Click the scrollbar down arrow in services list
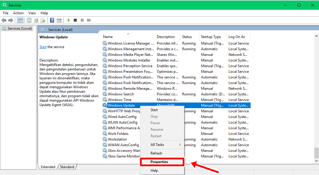Image resolution: width=319 pixels, height=175 pixels. [x=316, y=161]
